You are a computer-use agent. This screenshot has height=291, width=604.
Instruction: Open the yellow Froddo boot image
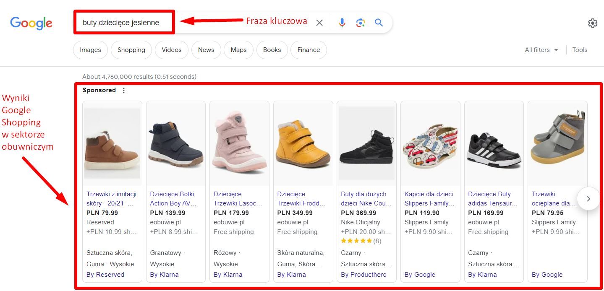click(303, 143)
